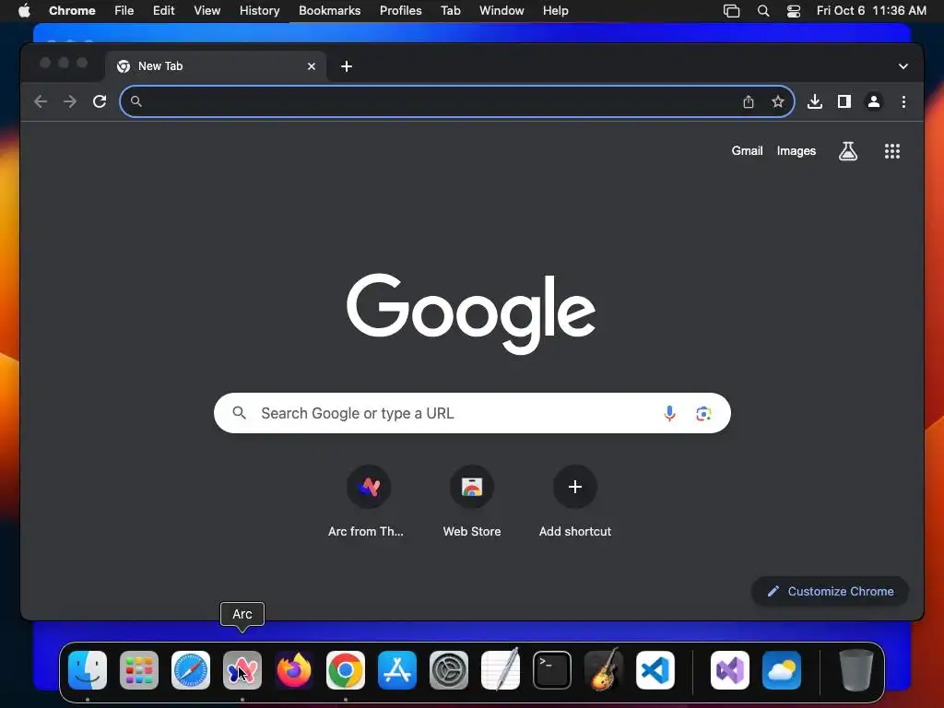
Task: Click the forward navigation arrow
Action: 70,101
